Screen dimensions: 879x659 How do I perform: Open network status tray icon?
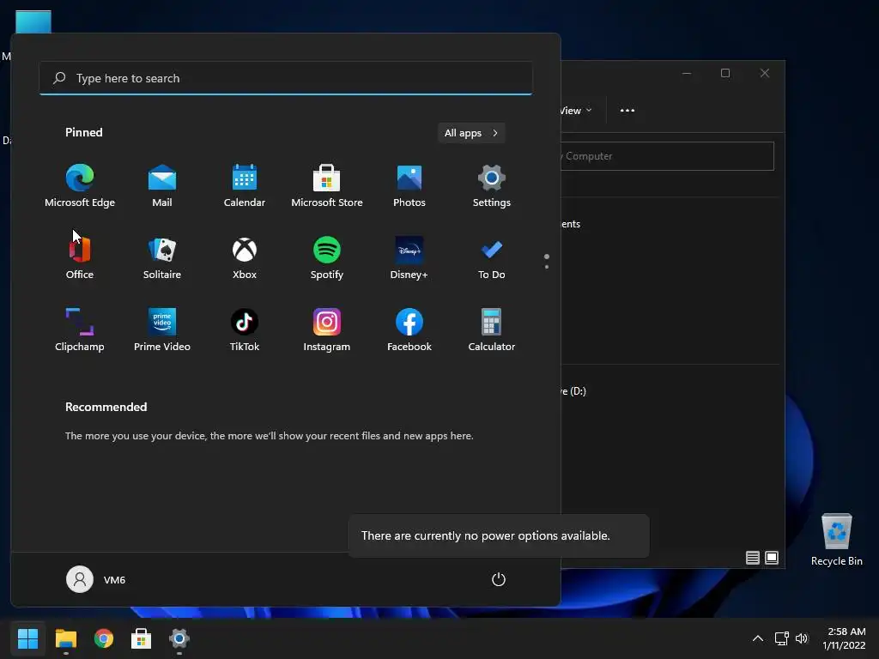pos(781,638)
